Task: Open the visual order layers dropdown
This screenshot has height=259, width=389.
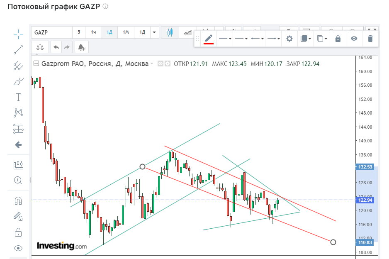Action: 306,39
